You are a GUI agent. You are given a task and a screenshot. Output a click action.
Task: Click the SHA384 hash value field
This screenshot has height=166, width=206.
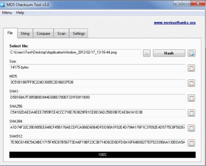click(98, 128)
